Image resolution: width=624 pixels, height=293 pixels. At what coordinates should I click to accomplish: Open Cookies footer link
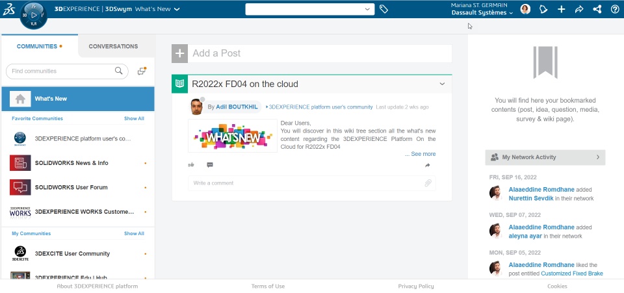pos(557,286)
